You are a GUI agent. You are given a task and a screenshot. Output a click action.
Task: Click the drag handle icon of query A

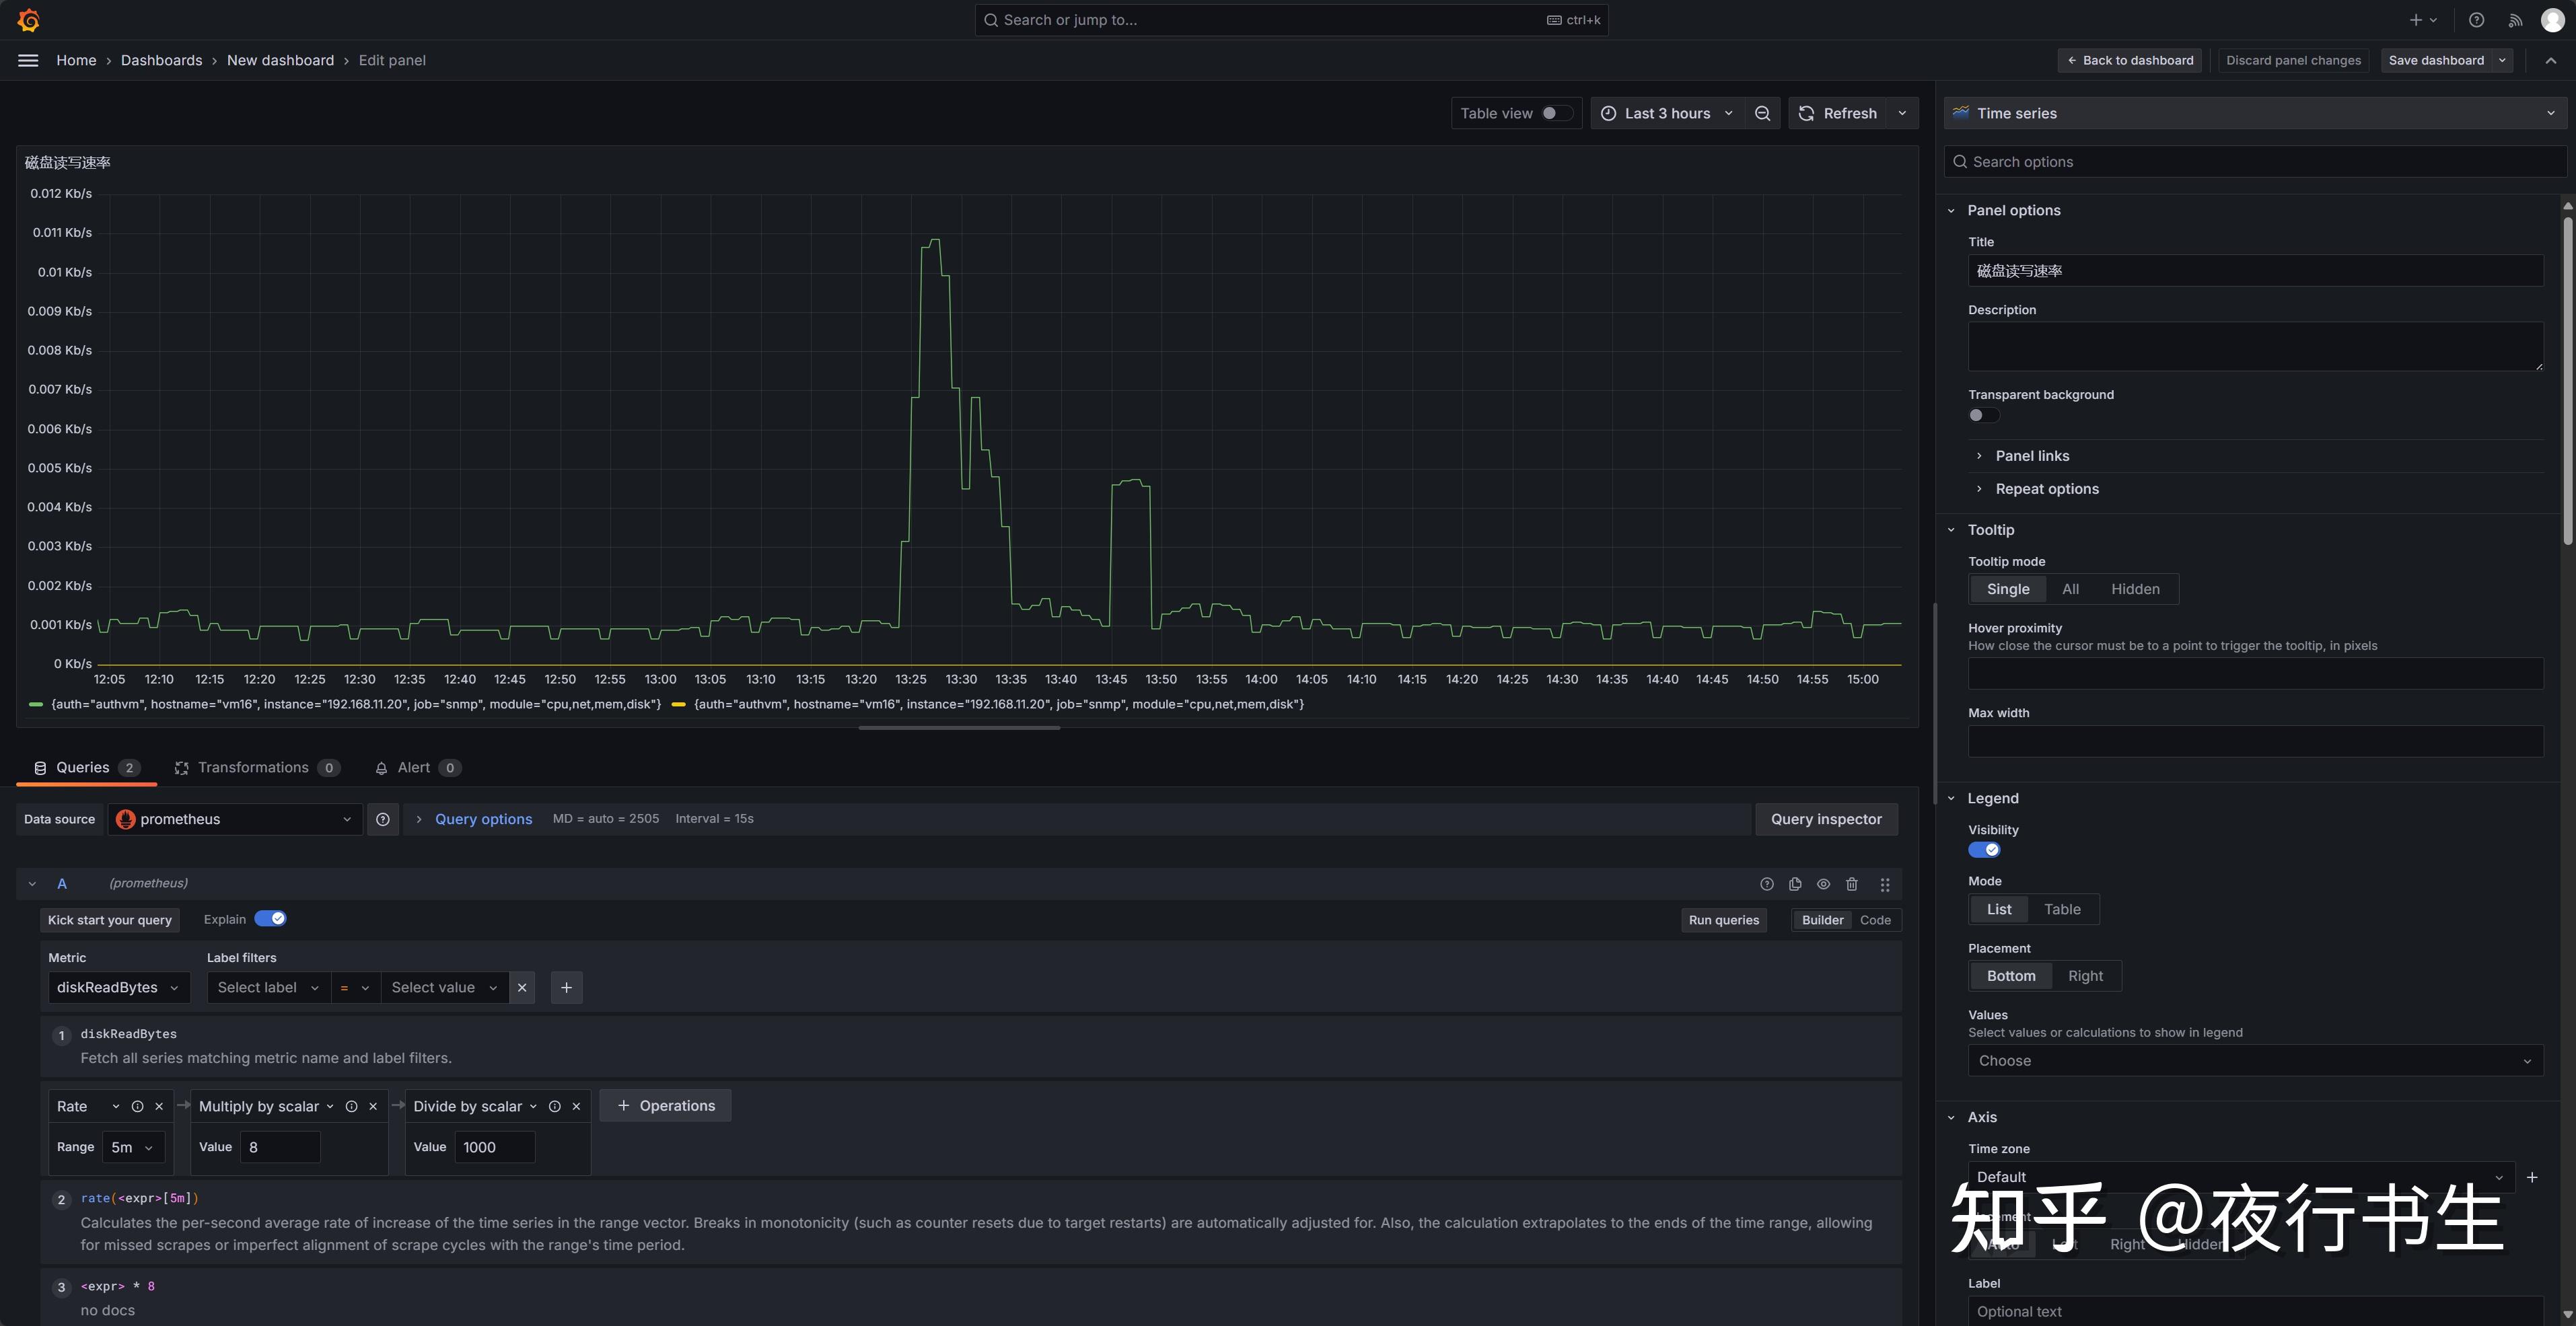point(1885,884)
